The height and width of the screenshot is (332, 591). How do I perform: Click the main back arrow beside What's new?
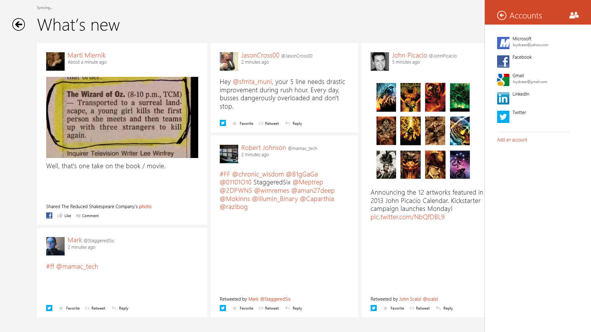(x=18, y=25)
